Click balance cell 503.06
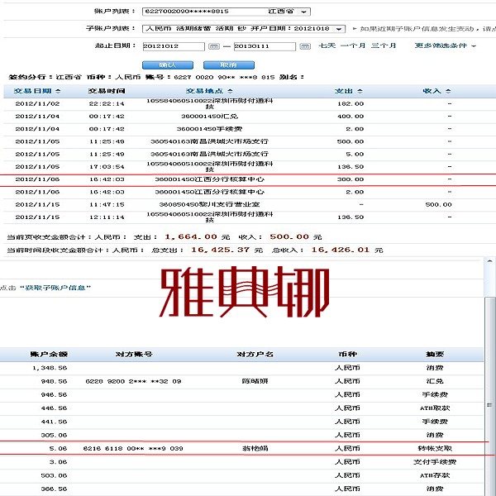 click(54, 475)
